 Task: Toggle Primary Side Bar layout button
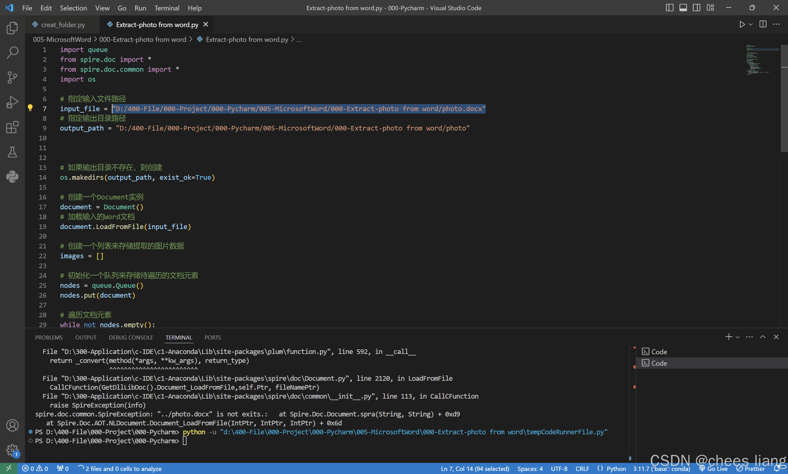(x=669, y=8)
